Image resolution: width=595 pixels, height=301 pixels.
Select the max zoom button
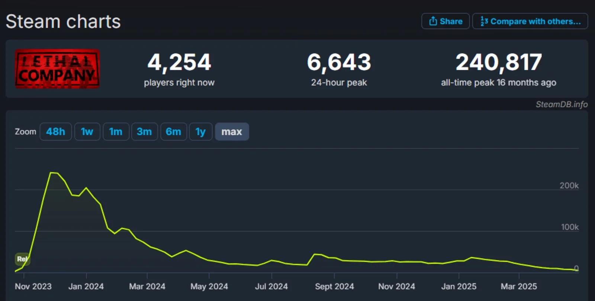[x=232, y=132]
